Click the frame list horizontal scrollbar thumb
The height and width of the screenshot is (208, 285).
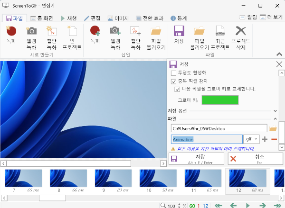(52, 198)
